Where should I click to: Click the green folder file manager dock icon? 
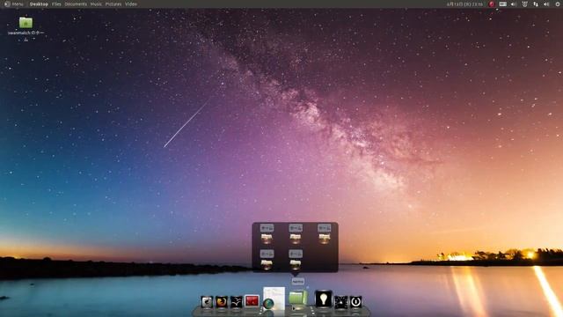pos(298,299)
